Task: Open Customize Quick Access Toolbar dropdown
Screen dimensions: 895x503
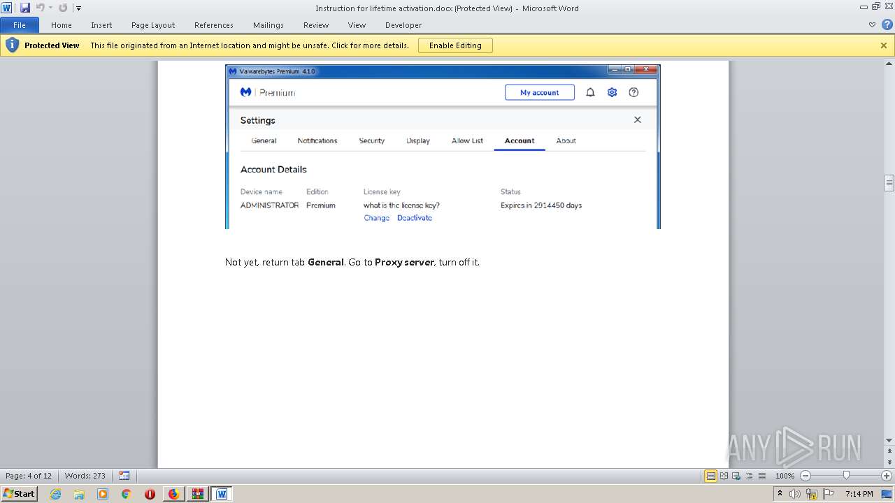Action: (78, 8)
